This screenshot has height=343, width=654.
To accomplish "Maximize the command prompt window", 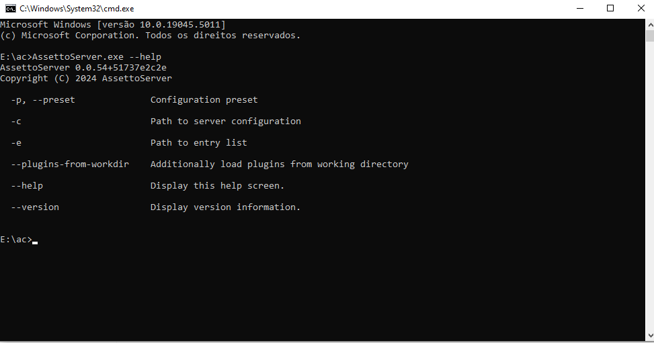I will point(610,8).
